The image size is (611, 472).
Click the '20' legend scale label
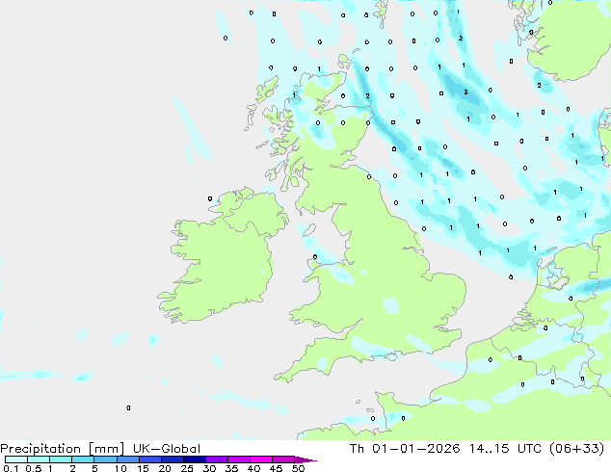point(165,468)
